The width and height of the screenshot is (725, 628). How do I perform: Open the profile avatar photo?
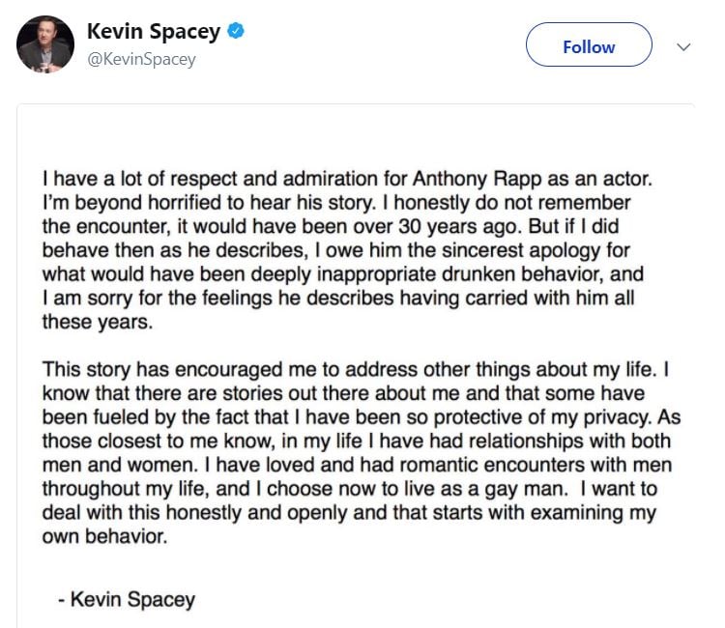pyautogui.click(x=45, y=44)
